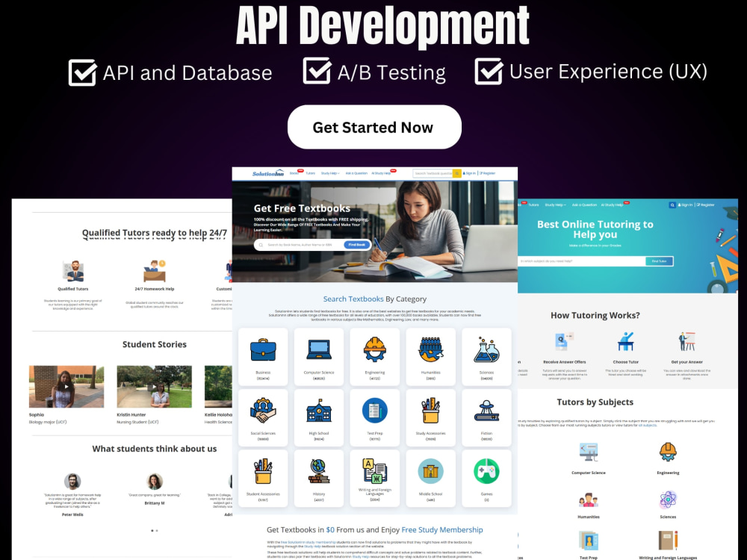Screen dimensions: 747x560
Task: Select Engineering under Tutors by Subjects
Action: click(x=668, y=458)
